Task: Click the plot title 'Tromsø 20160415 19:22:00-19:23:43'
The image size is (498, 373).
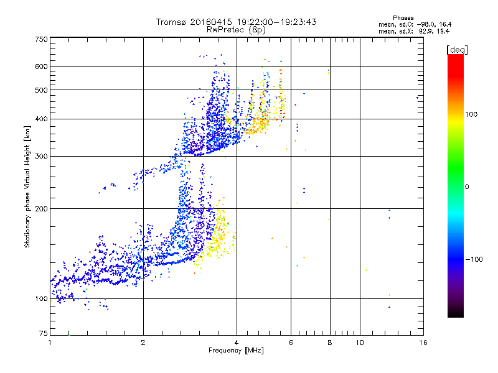Action: click(236, 22)
